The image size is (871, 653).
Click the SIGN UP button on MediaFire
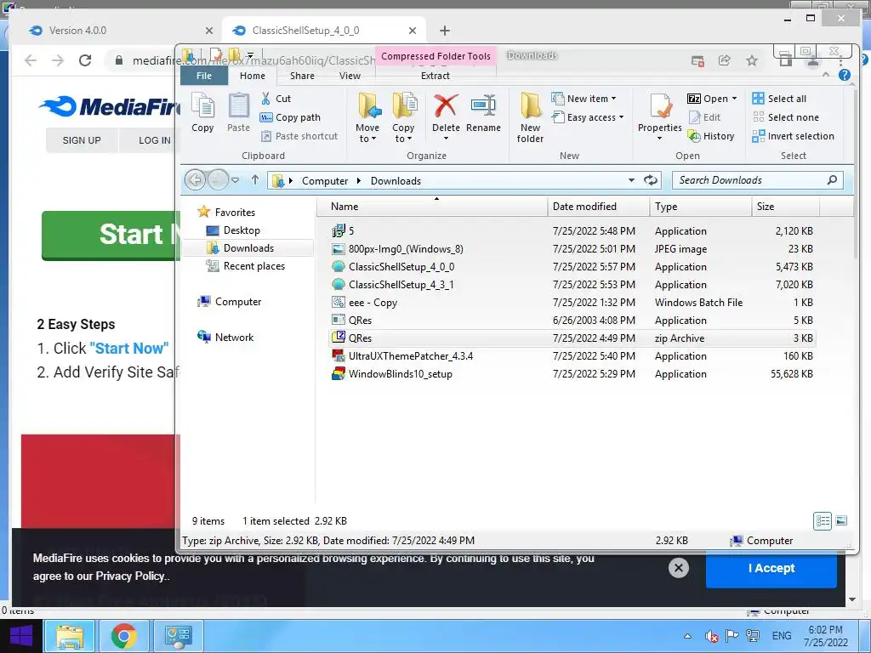pyautogui.click(x=82, y=140)
